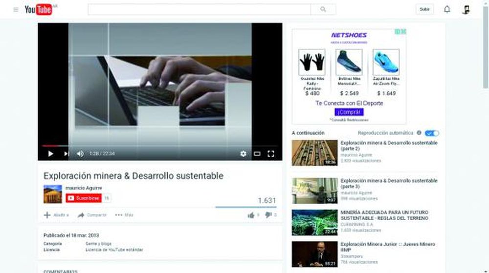
Task: Focus the YouTube search field
Action: coord(200,9)
